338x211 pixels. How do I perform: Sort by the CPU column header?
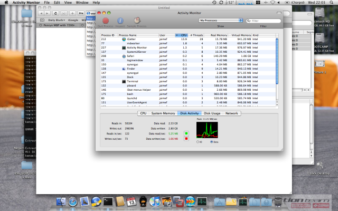click(181, 35)
